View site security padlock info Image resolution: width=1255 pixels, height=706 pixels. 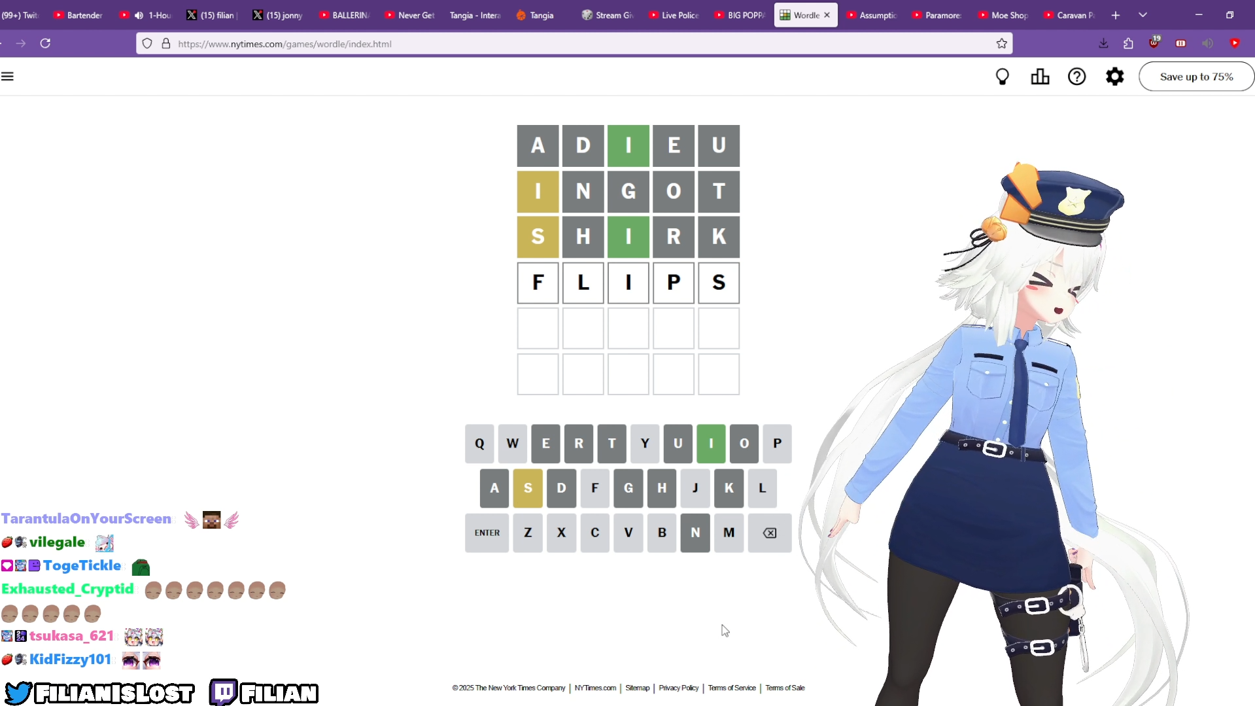(166, 43)
